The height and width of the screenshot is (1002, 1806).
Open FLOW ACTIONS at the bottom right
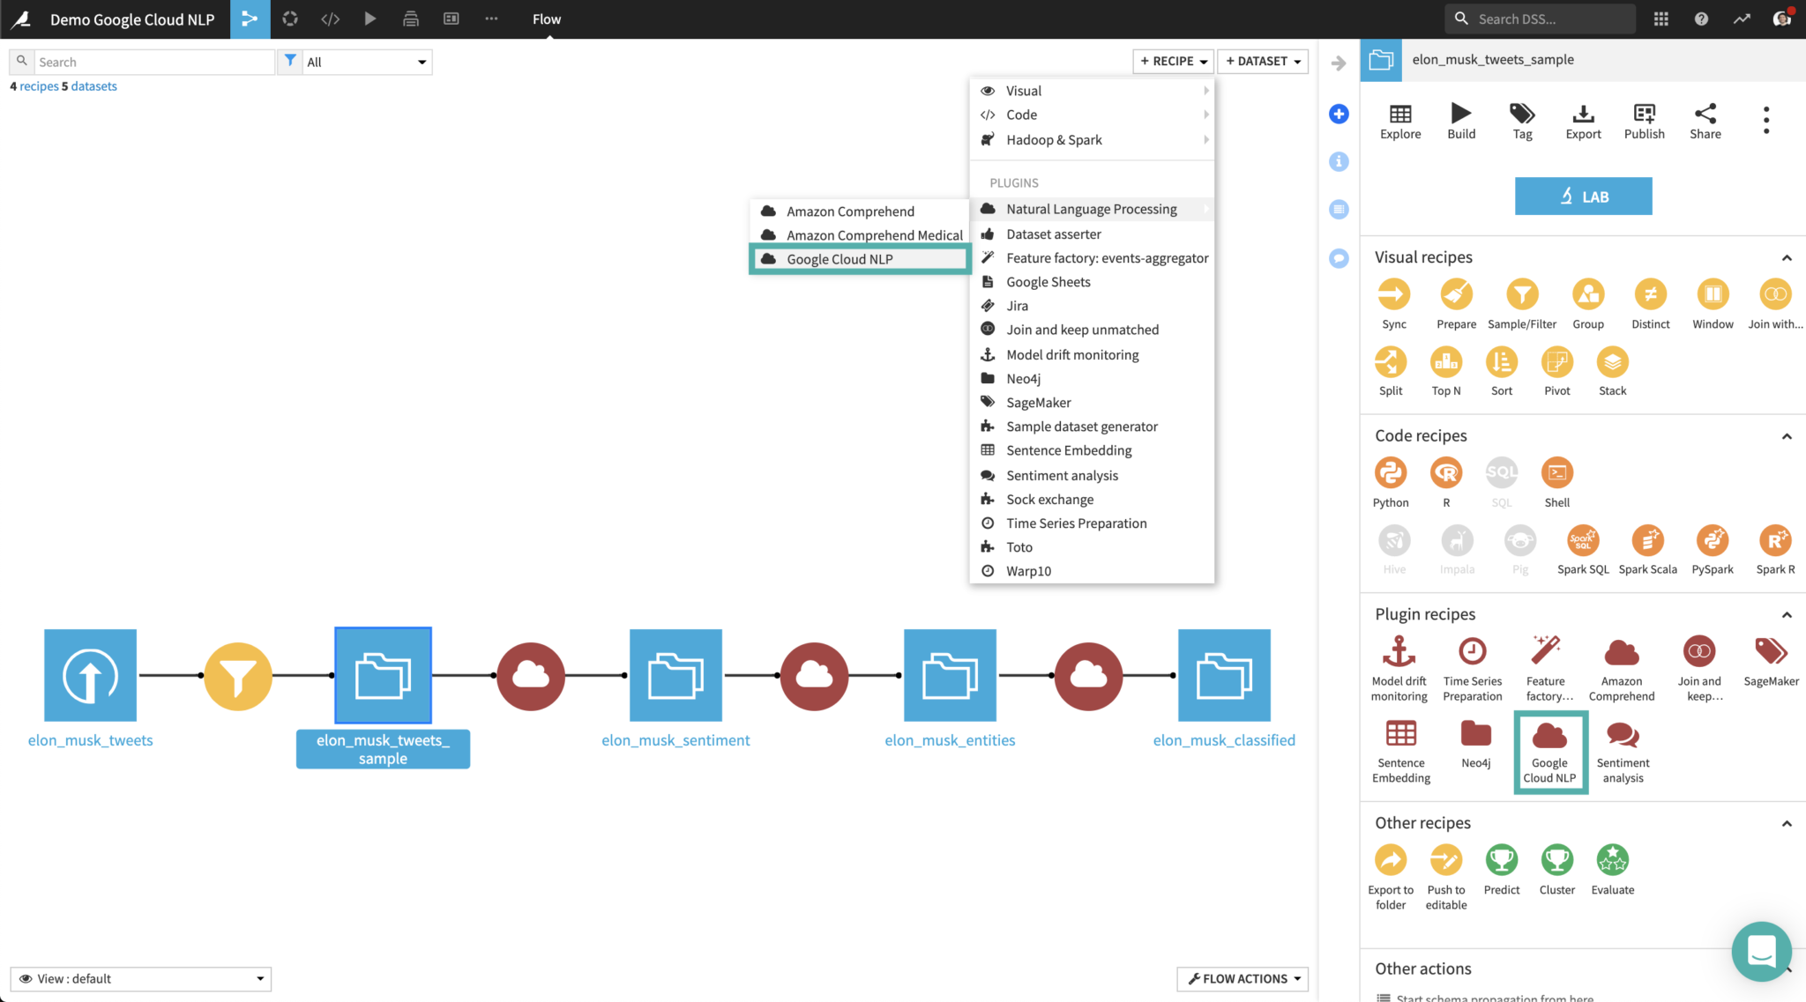pos(1242,978)
